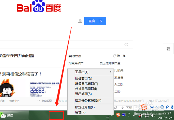The image size is (174, 120).
Task: Open Sogou emoji face icon
Action: click(162, 107)
